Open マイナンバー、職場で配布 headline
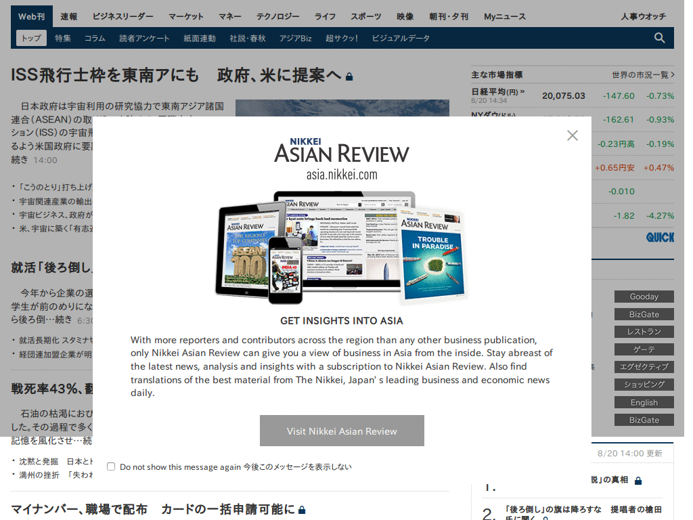The height and width of the screenshot is (520, 693). pyautogui.click(x=153, y=509)
